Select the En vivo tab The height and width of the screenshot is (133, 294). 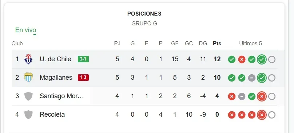(26, 30)
